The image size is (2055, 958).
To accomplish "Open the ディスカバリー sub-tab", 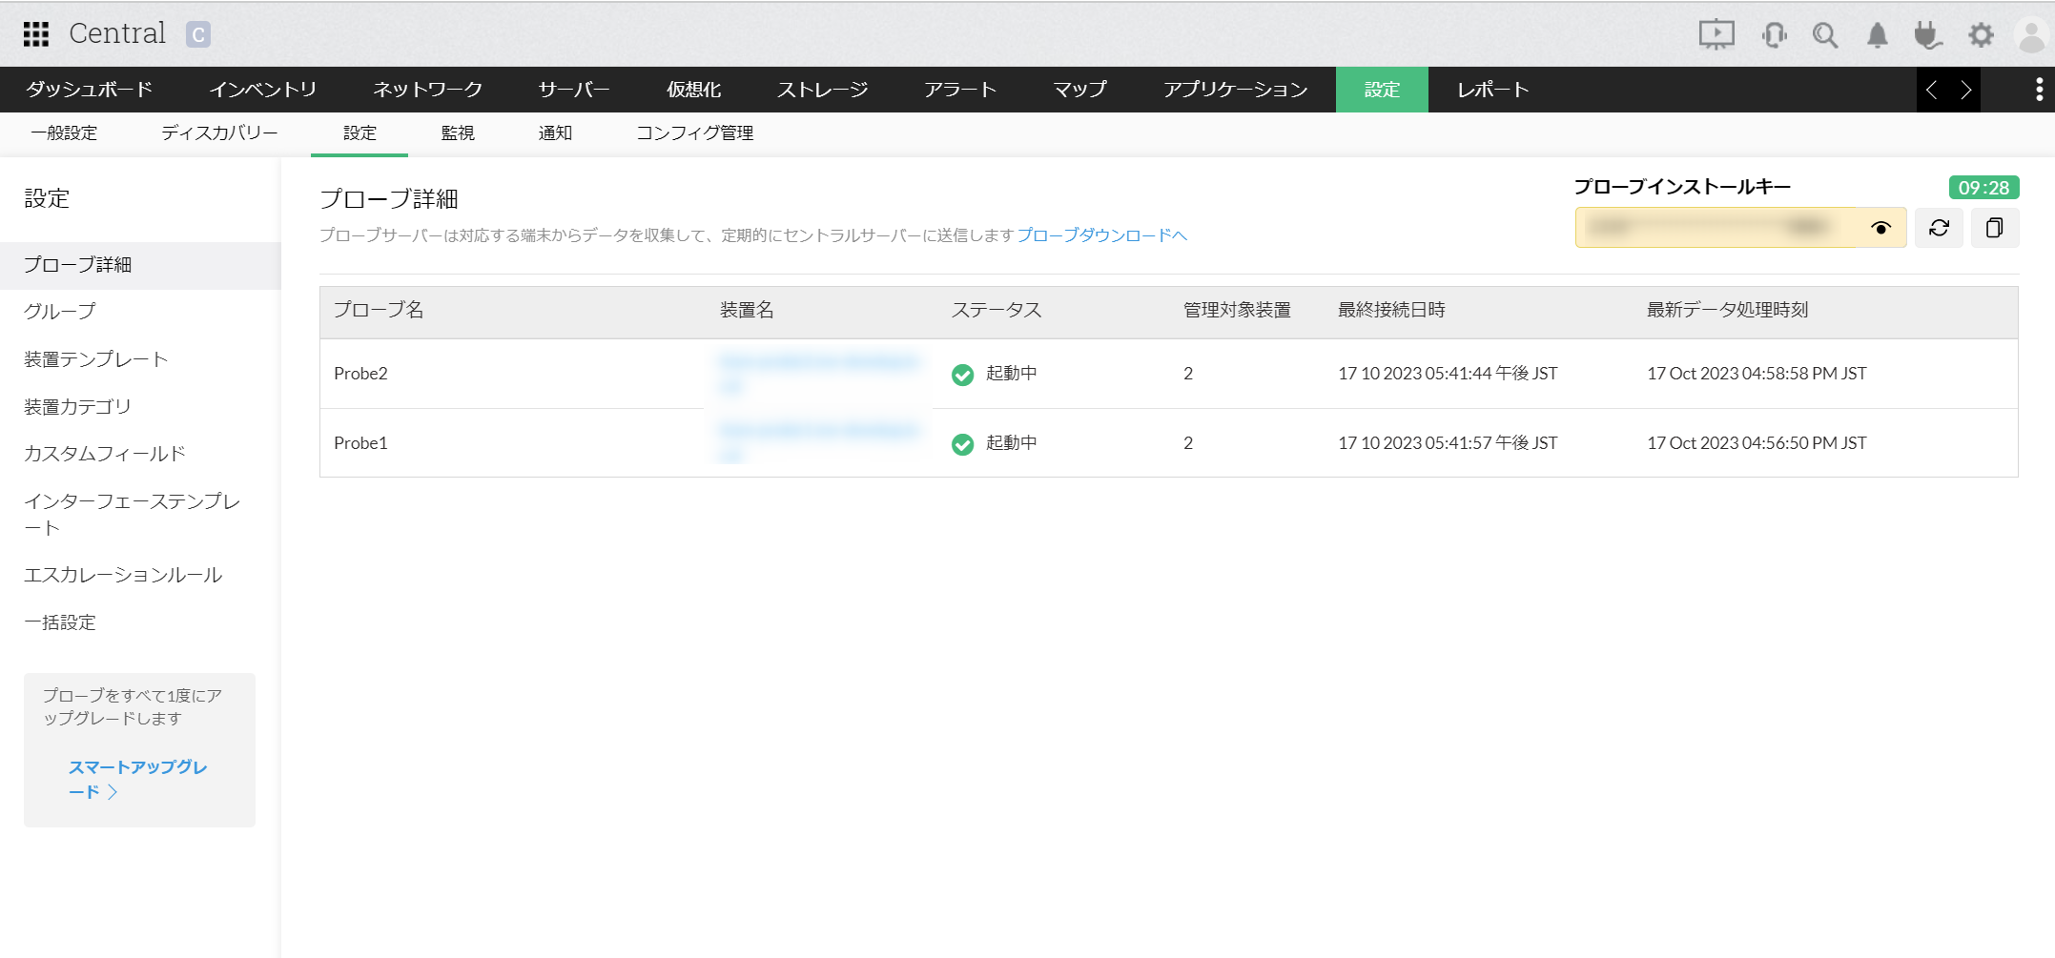I will [219, 133].
